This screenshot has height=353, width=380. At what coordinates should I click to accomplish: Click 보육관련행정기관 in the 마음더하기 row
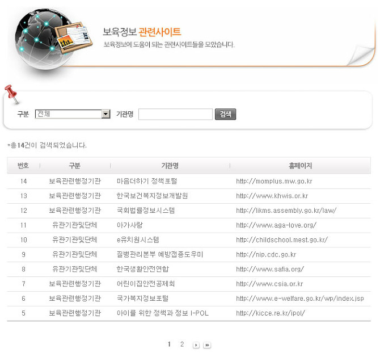(75, 181)
